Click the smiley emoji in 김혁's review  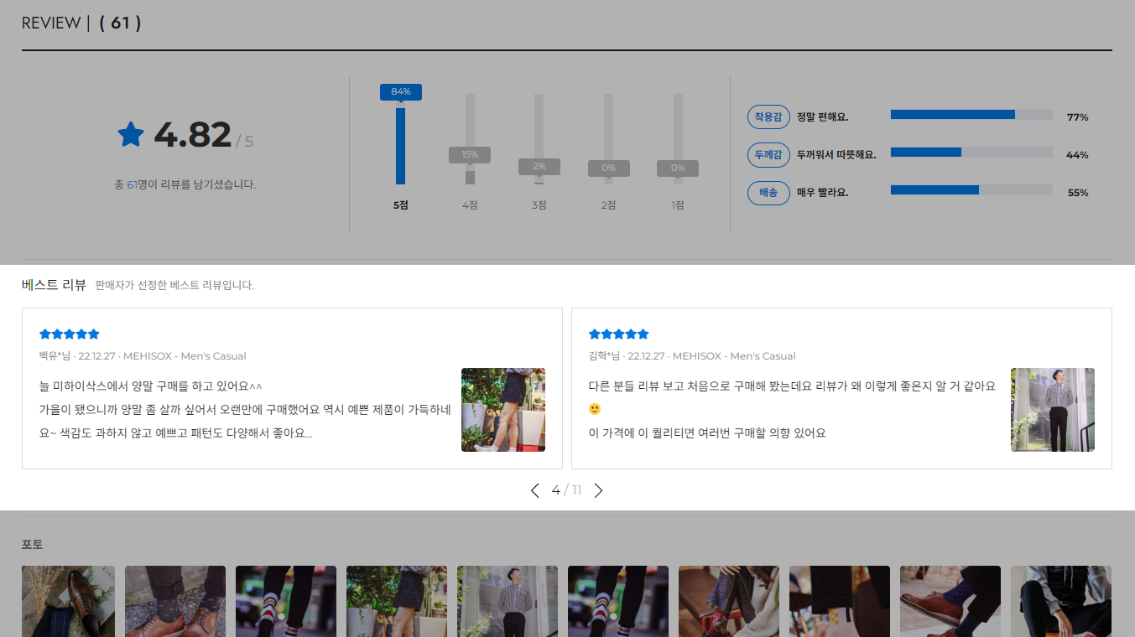tap(595, 409)
